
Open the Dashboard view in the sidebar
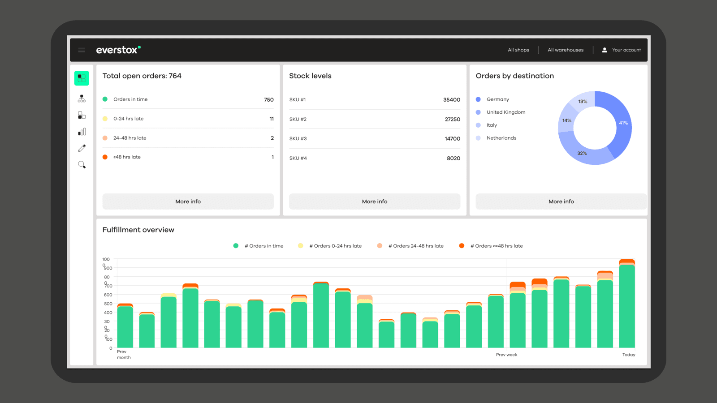coord(82,78)
